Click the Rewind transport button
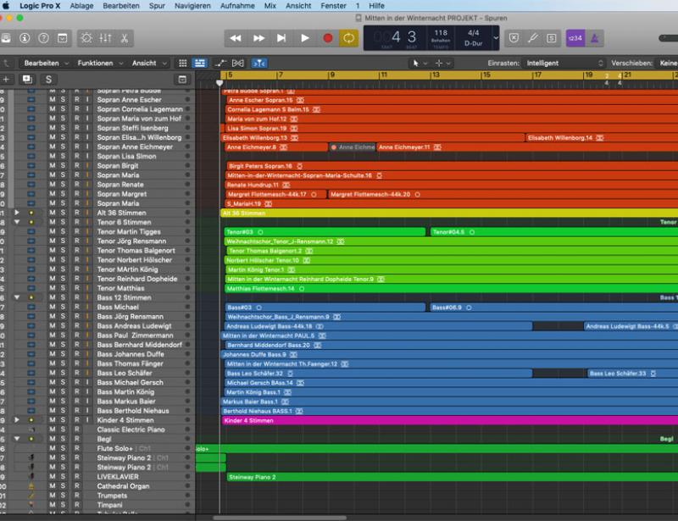The image size is (678, 521). pos(236,38)
